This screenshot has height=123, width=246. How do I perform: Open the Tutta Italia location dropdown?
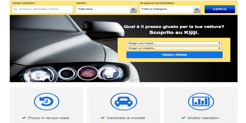pyautogui.click(x=106, y=9)
